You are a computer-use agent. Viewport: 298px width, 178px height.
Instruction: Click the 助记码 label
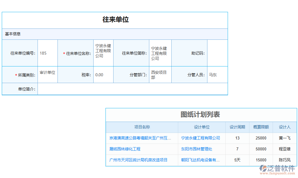(198, 53)
